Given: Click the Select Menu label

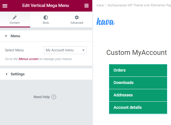Looking at the screenshot, I should pyautogui.click(x=14, y=50).
